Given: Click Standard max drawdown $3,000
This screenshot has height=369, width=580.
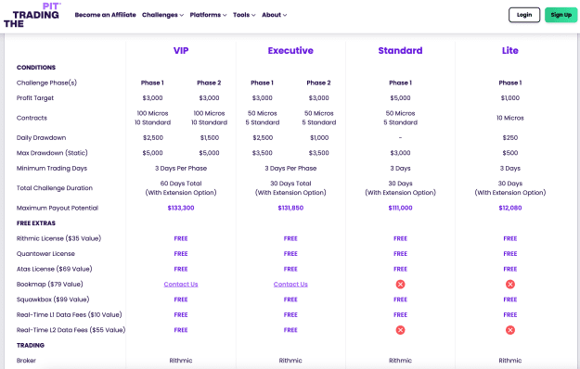Looking at the screenshot, I should 400,153.
